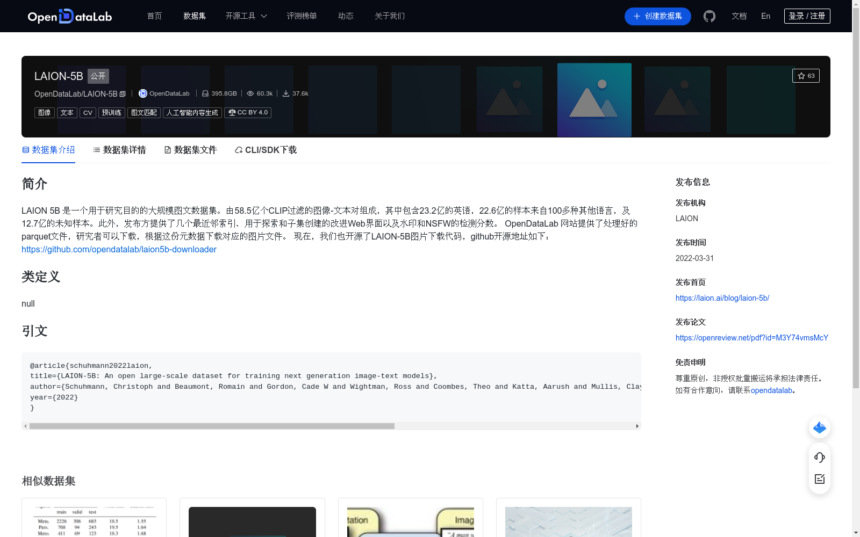Open the 评测榜单 menu item
Viewport: 860px width, 537px height.
302,16
